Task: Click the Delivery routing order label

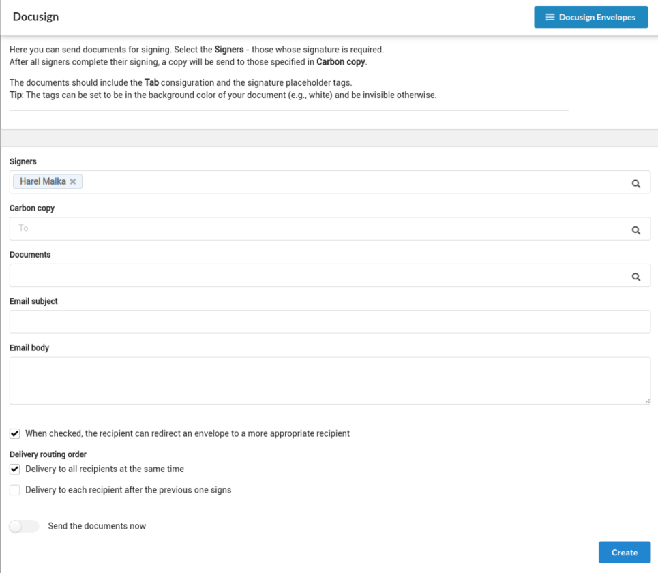Action: click(x=48, y=454)
